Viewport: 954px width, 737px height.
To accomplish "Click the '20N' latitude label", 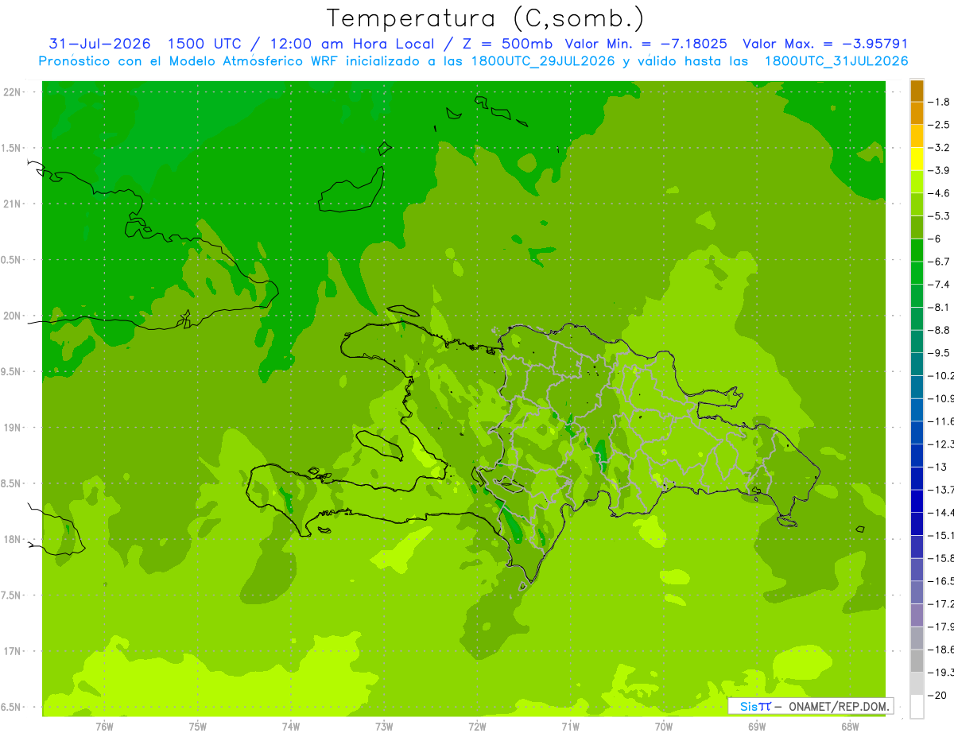I will coord(13,316).
